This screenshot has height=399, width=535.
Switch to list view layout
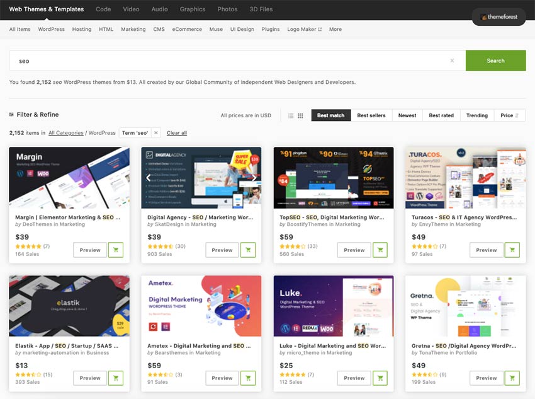(x=291, y=115)
